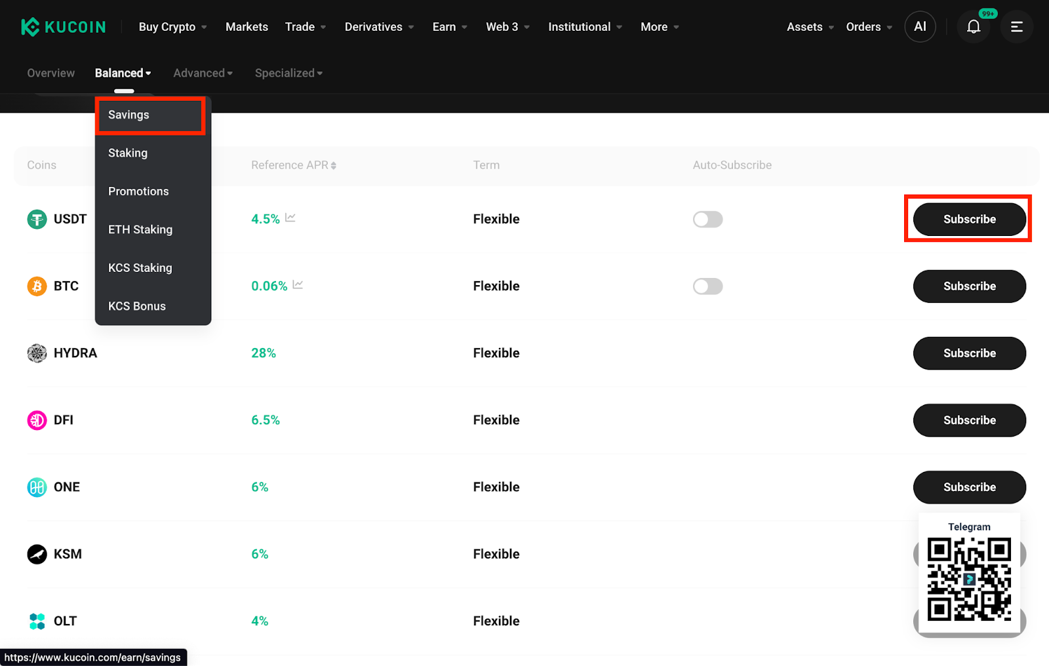The height and width of the screenshot is (666, 1049).
Task: Select Staking from the Balanced menu
Action: (128, 153)
